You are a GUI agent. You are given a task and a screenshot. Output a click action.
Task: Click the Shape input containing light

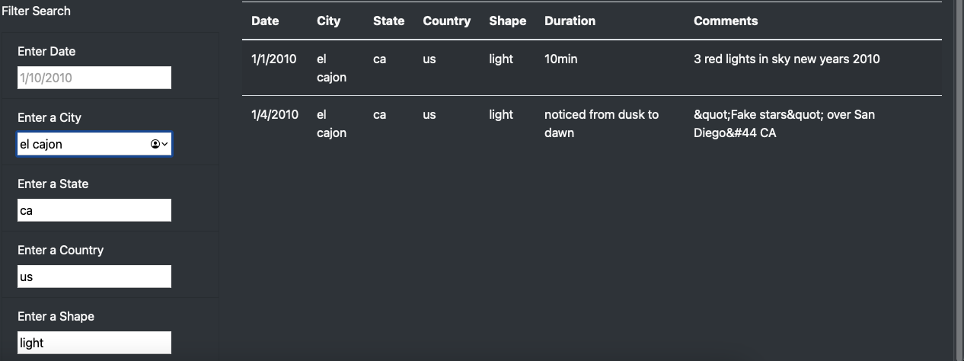tap(94, 343)
